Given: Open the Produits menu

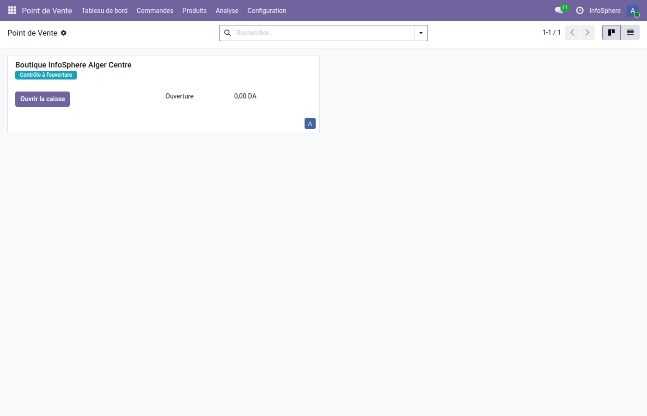Looking at the screenshot, I should 194,10.
